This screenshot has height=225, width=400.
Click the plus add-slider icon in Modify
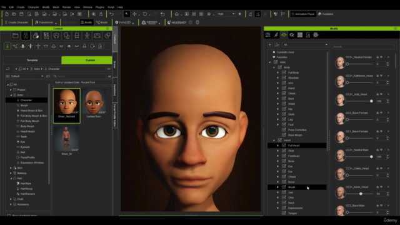[x=269, y=45]
